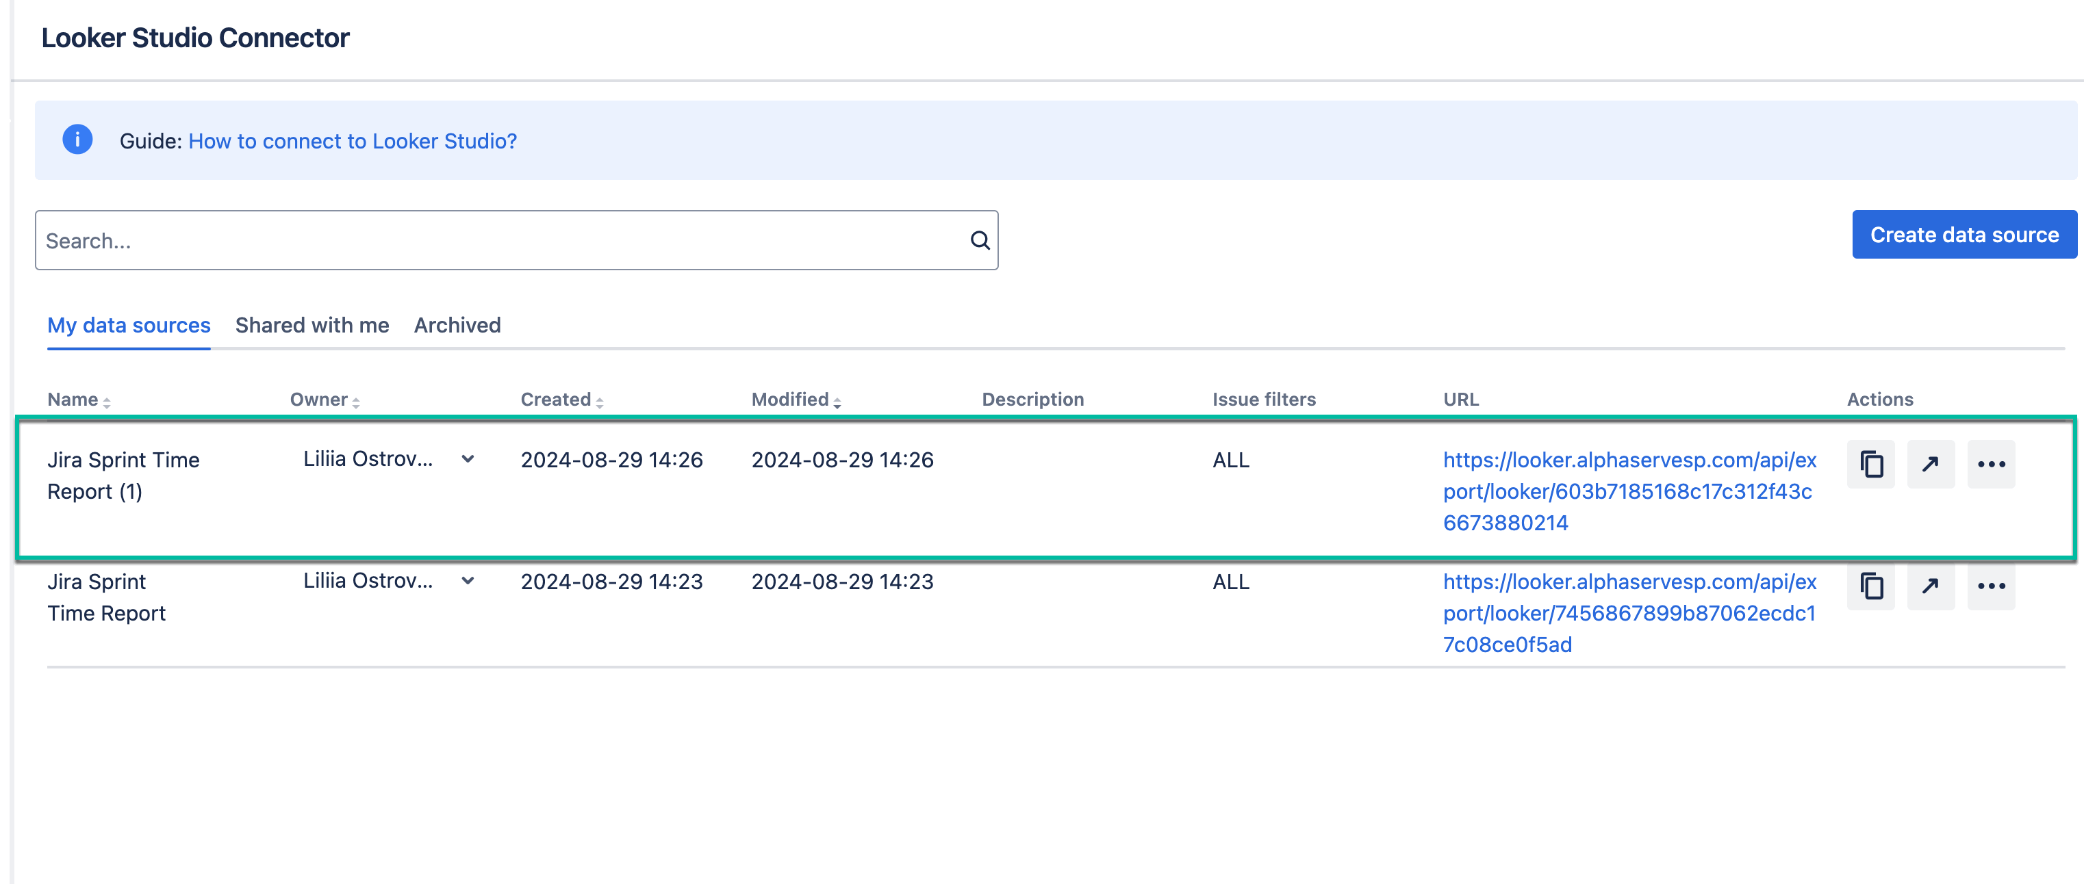Screen dimensions: 2084x884
Task: Sort the table by the Created column
Action: click(x=600, y=400)
